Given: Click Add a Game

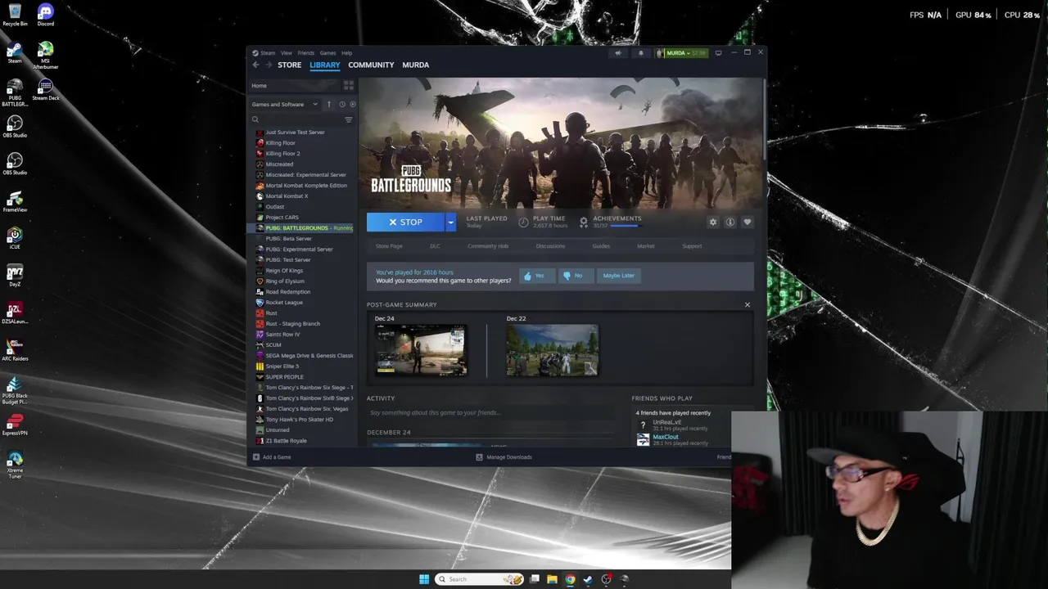Looking at the screenshot, I should [x=272, y=457].
